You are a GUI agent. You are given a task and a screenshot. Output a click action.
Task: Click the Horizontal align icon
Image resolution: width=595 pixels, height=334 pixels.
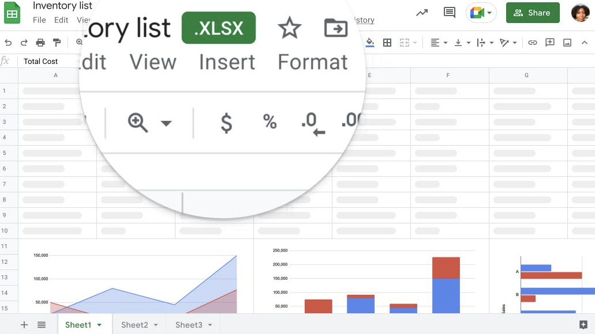[x=435, y=43]
